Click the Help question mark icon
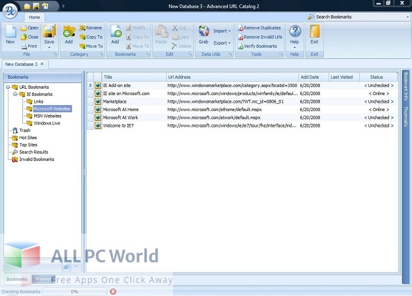Screen dimensions: 412x296 (x=295, y=31)
